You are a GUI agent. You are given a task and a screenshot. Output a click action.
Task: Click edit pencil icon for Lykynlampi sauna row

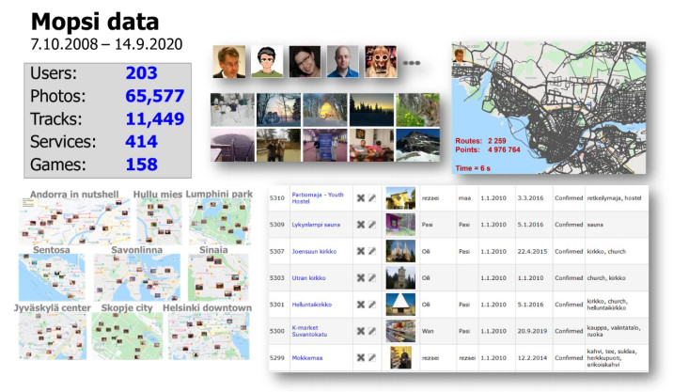(372, 225)
